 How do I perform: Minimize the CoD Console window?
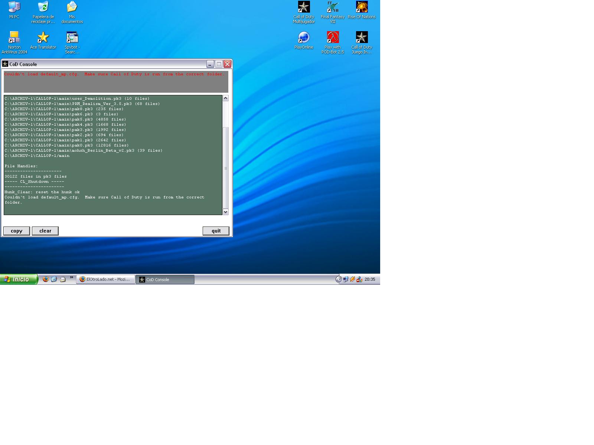pyautogui.click(x=210, y=64)
